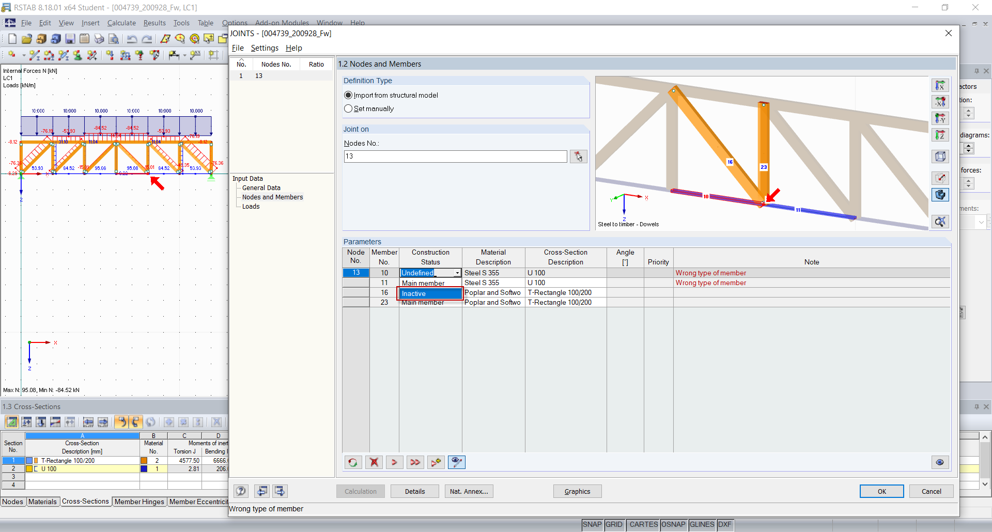Click zoom/reset view icon in JOINTS graphic
Image resolution: width=992 pixels, height=532 pixels.
[x=940, y=222]
